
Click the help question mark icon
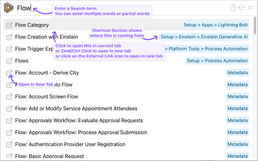coord(233,8)
